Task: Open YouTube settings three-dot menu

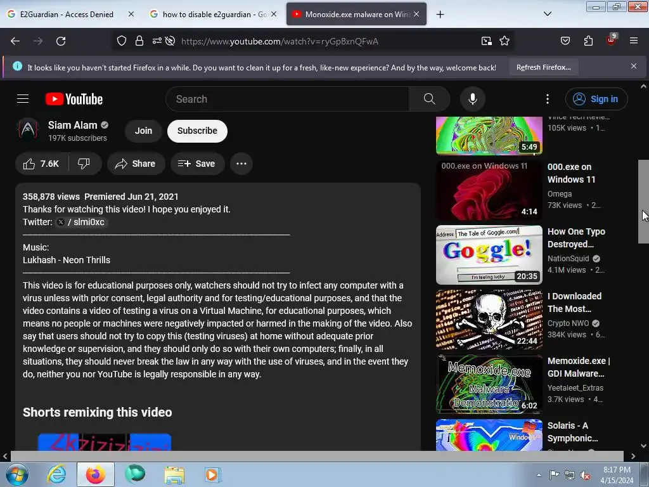Action: (547, 99)
